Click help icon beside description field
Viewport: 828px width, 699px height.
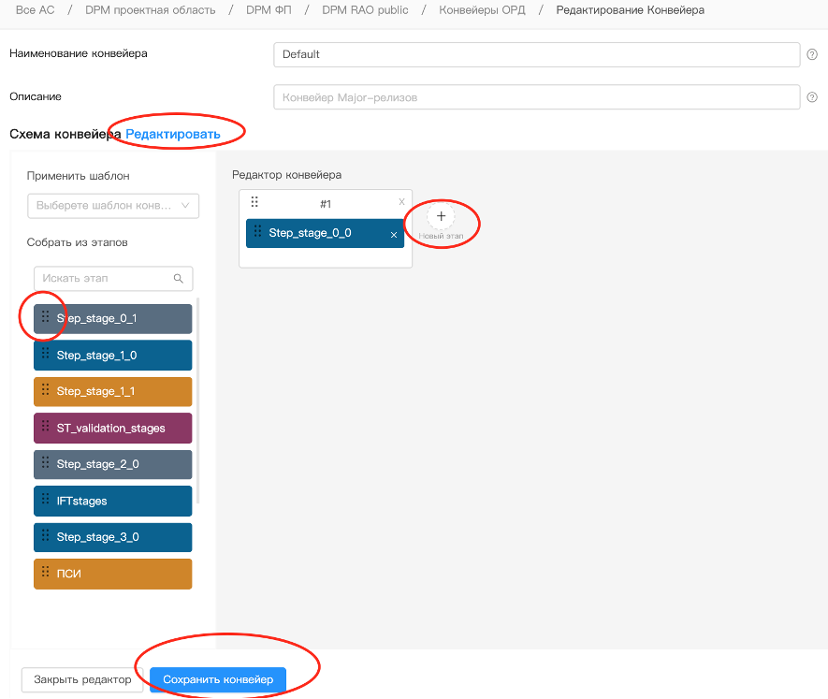pos(812,97)
